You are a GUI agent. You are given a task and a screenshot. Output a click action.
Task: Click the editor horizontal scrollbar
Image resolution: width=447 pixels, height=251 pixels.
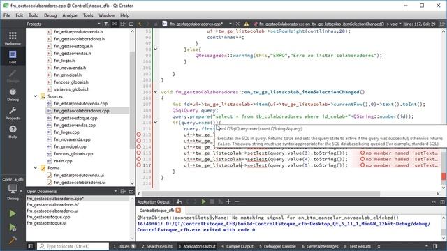261,194
